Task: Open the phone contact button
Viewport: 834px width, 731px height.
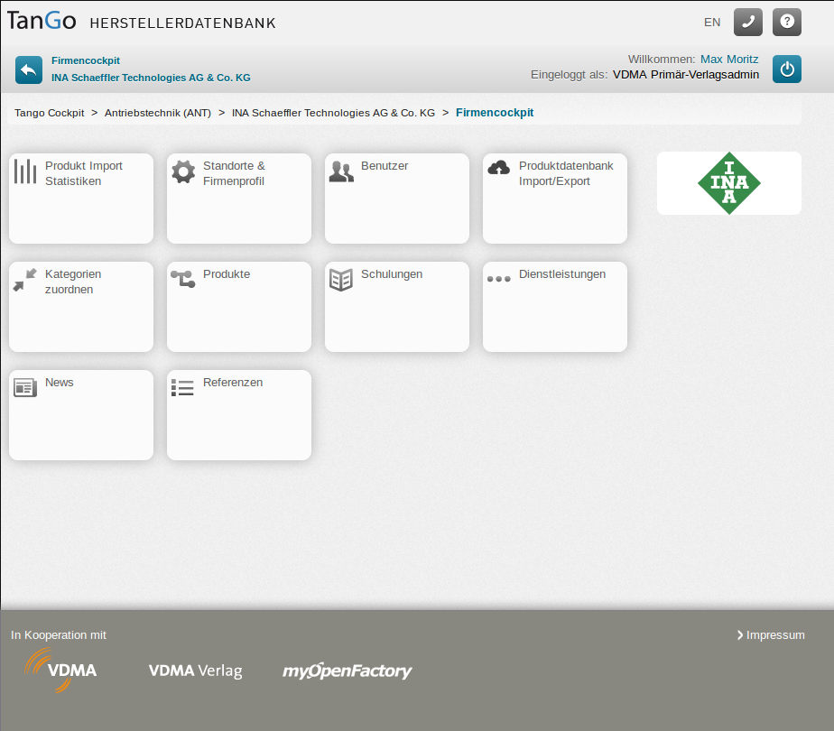Action: coord(748,22)
